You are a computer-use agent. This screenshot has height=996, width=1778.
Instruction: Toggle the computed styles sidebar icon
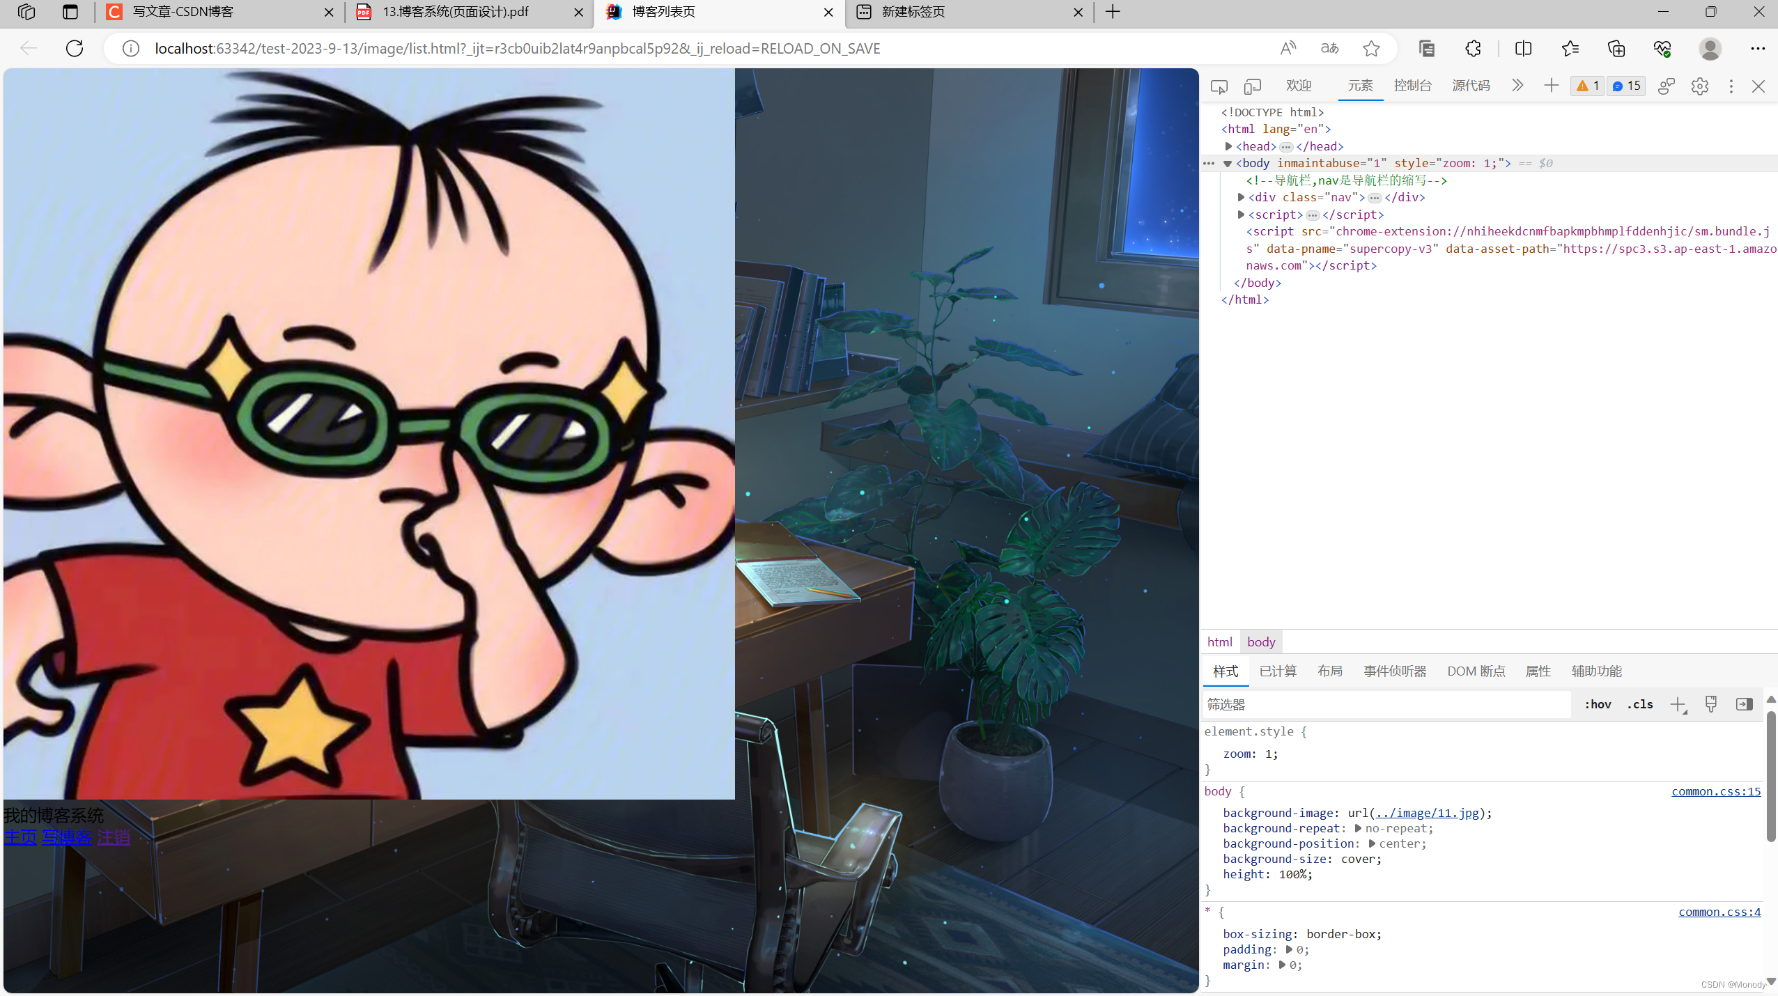pos(1745,704)
